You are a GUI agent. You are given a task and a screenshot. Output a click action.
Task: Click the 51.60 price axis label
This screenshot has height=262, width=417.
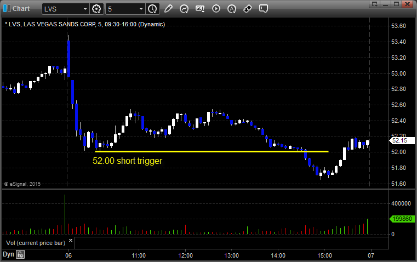coord(399,184)
